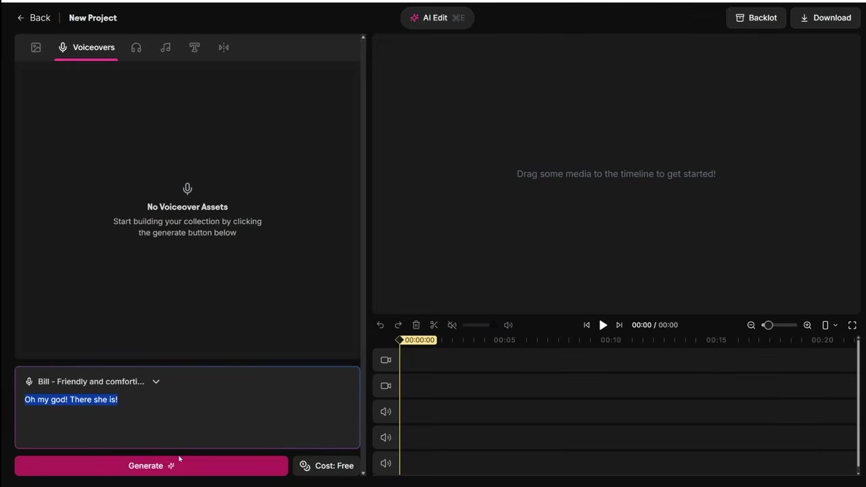Delete selected clip with trash icon
The width and height of the screenshot is (866, 487).
[416, 325]
